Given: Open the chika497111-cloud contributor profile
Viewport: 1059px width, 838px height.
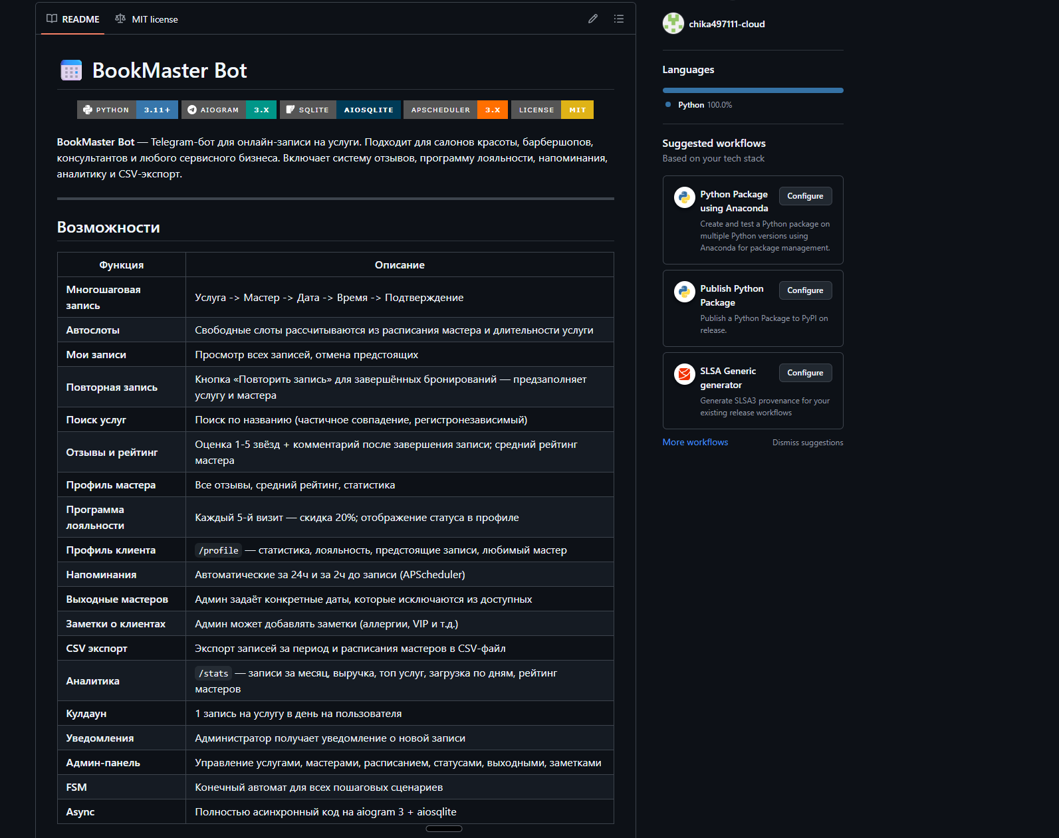Looking at the screenshot, I should point(727,24).
